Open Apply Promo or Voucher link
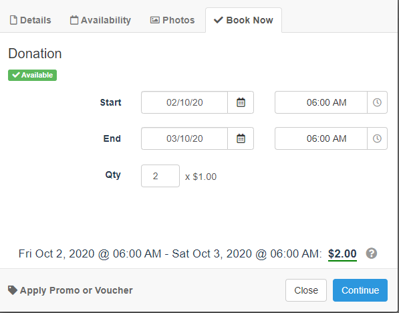Screen dimensions: 399x313 pyautogui.click(x=70, y=290)
